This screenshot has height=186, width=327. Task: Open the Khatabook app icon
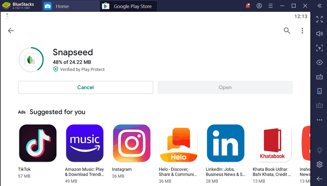[272, 143]
